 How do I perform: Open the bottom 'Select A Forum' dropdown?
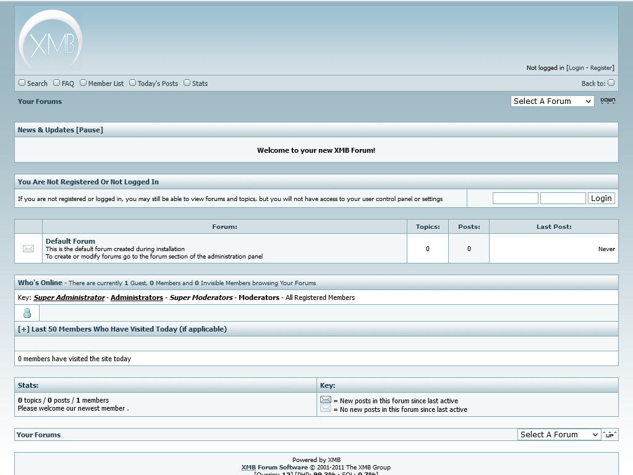click(x=559, y=435)
